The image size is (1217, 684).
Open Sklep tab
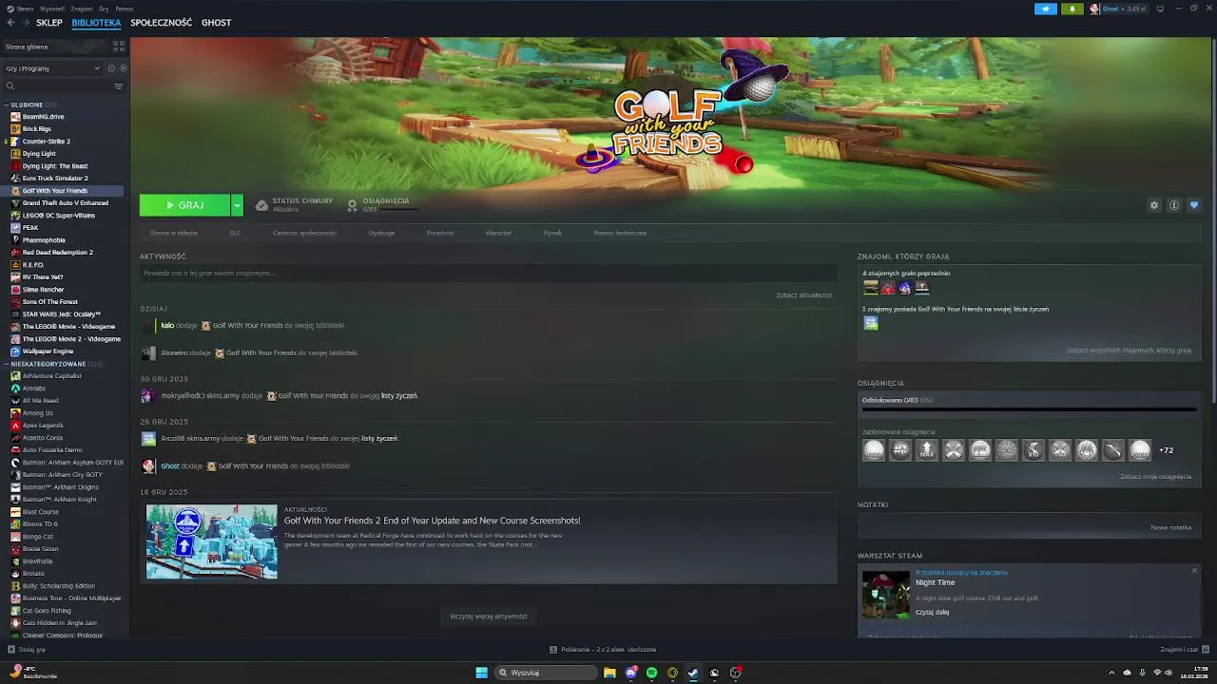(x=49, y=22)
